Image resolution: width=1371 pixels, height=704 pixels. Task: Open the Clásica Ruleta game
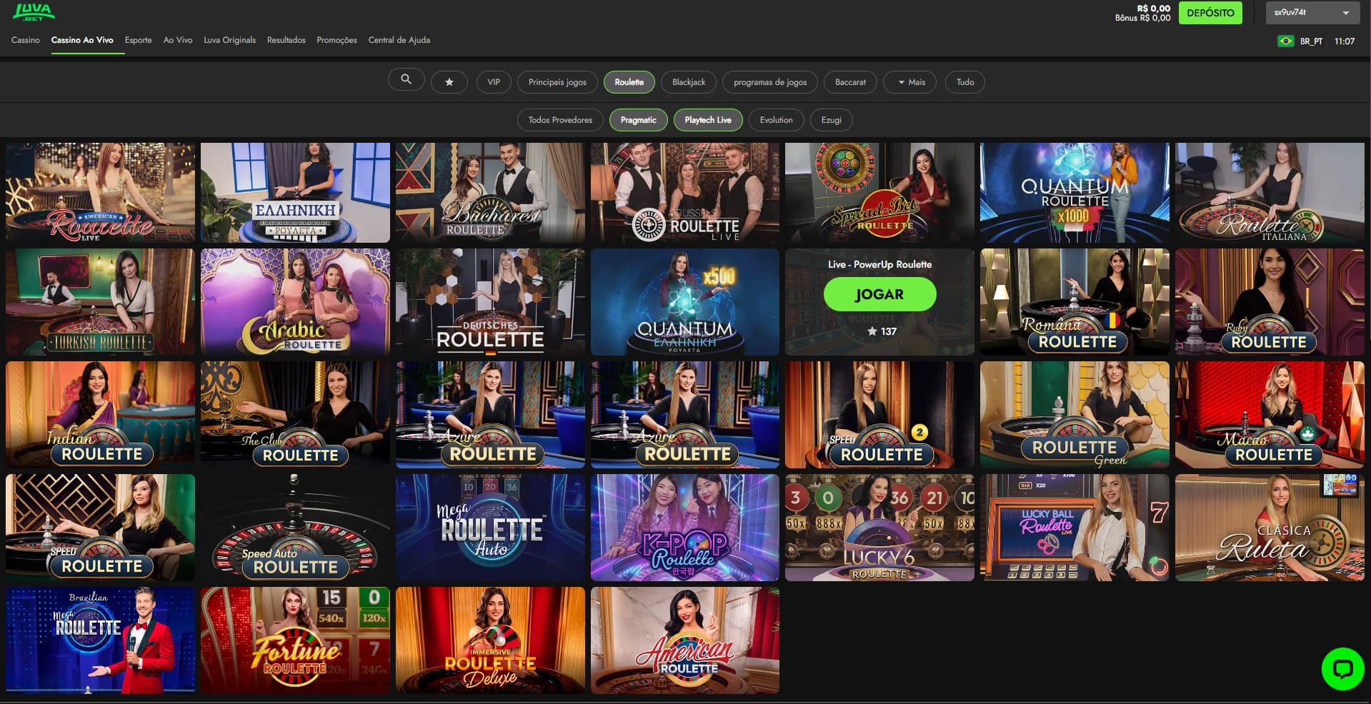1270,527
